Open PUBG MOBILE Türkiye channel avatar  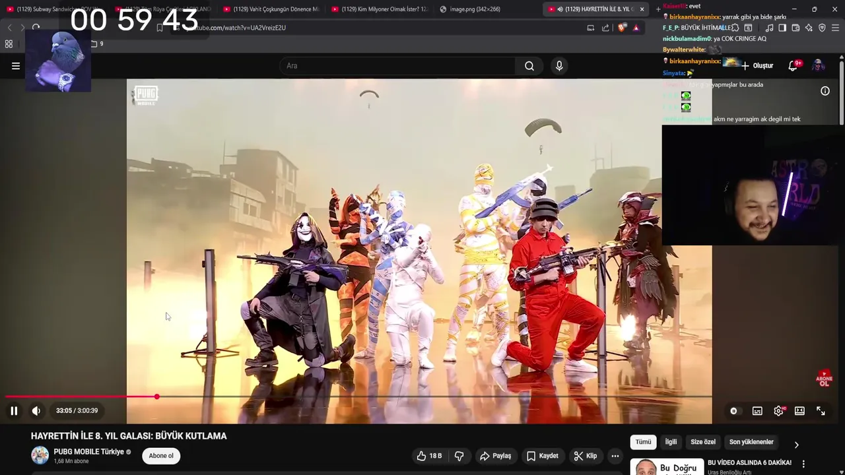tap(40, 455)
